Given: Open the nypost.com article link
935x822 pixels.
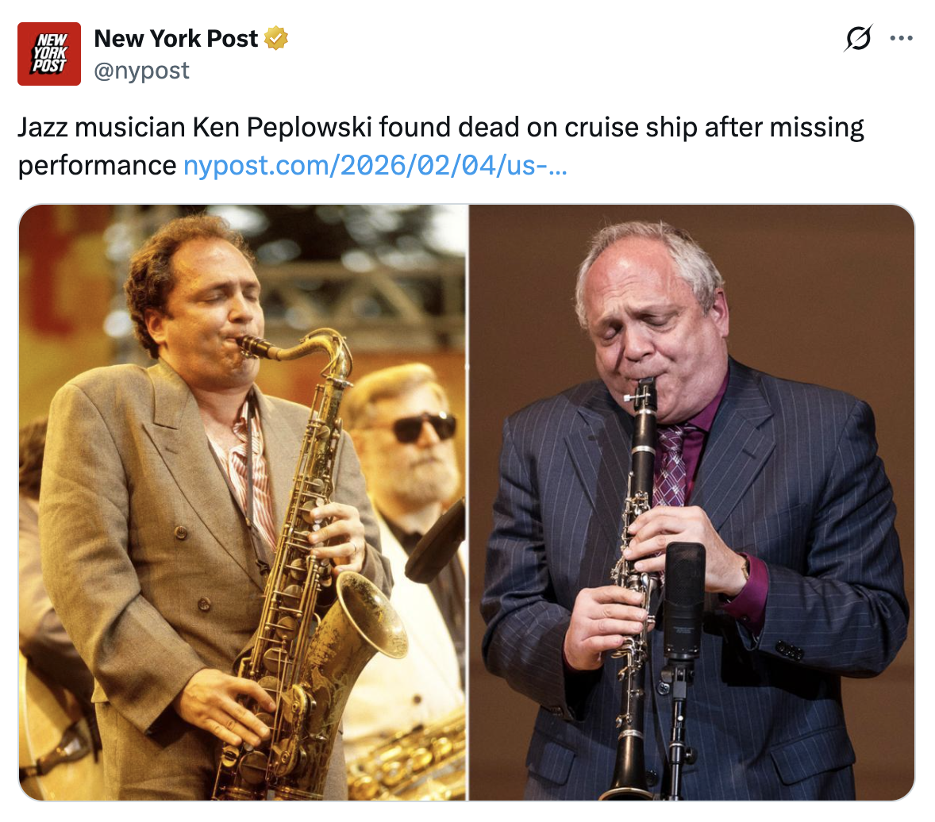Looking at the screenshot, I should tap(375, 165).
